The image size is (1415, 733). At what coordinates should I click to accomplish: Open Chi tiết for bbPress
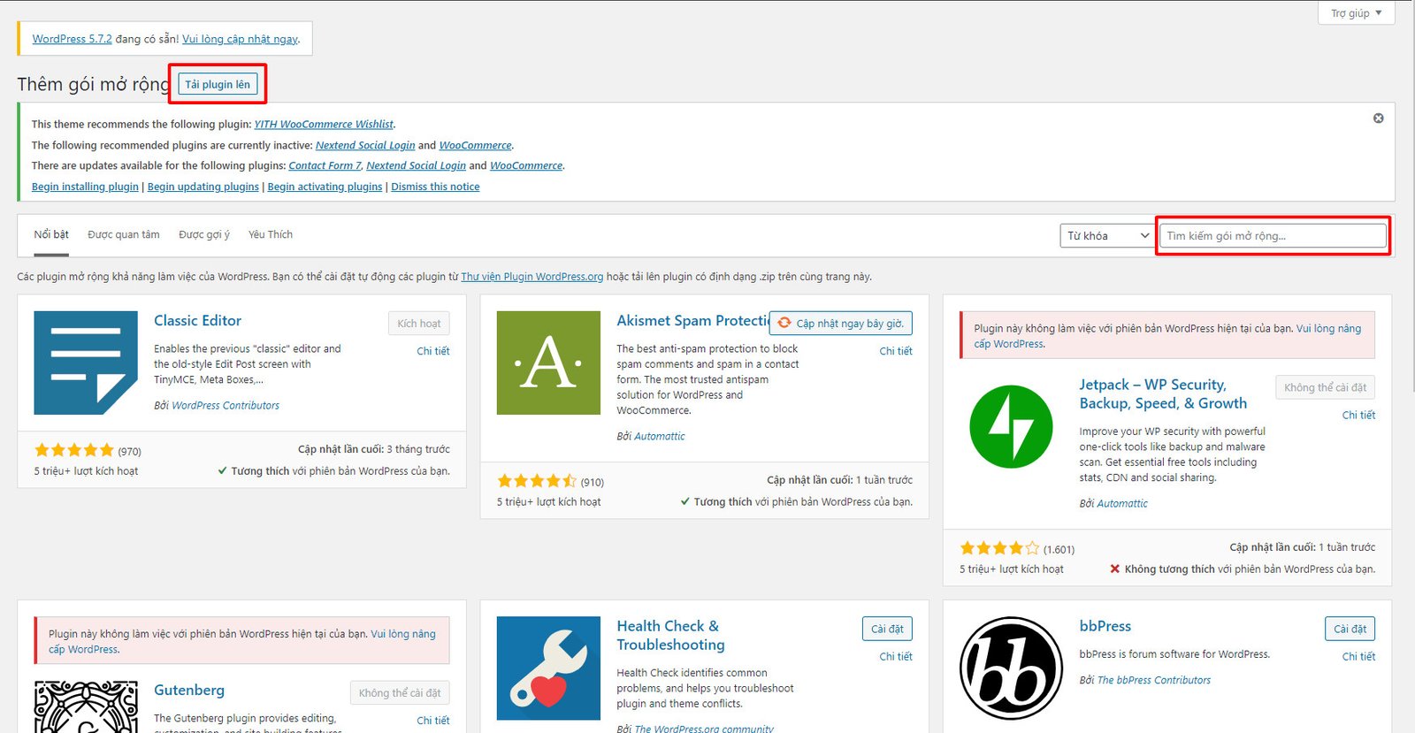point(1358,656)
